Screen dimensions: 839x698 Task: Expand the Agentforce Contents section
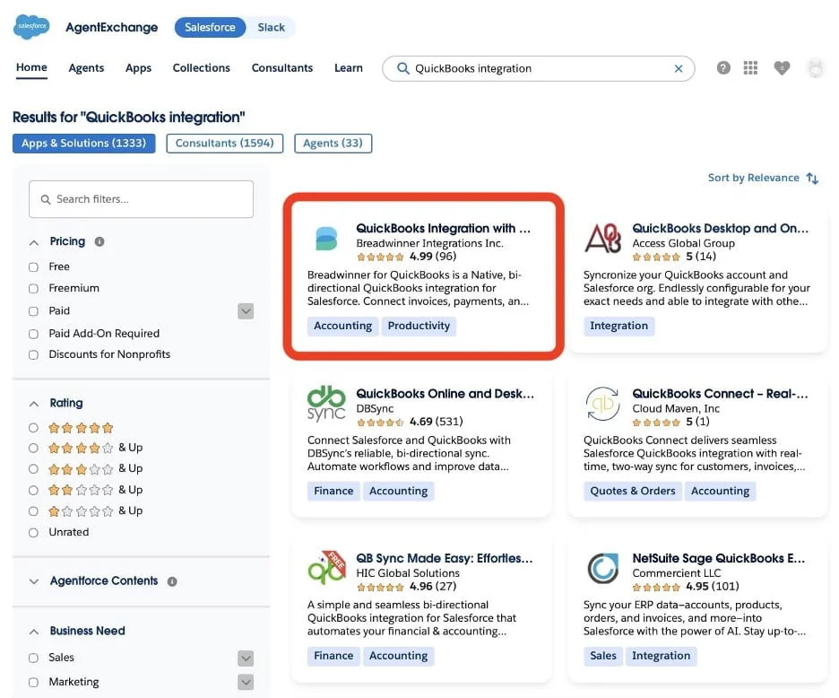(34, 581)
